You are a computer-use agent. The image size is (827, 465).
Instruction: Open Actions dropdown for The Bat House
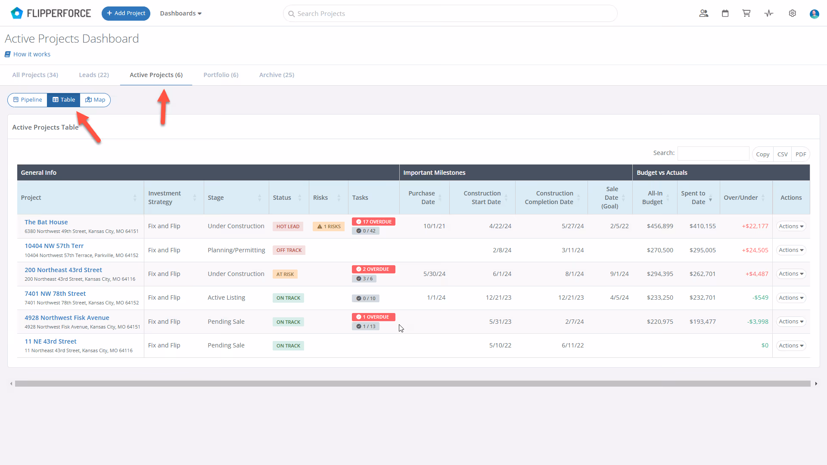point(791,226)
